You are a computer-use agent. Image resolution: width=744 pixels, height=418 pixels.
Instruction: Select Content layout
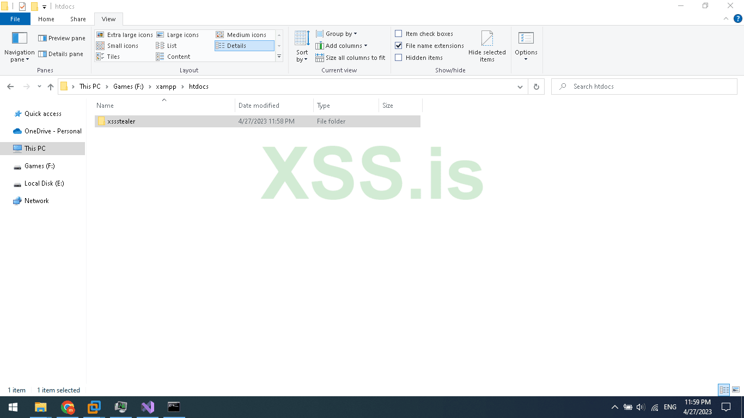(x=173, y=57)
